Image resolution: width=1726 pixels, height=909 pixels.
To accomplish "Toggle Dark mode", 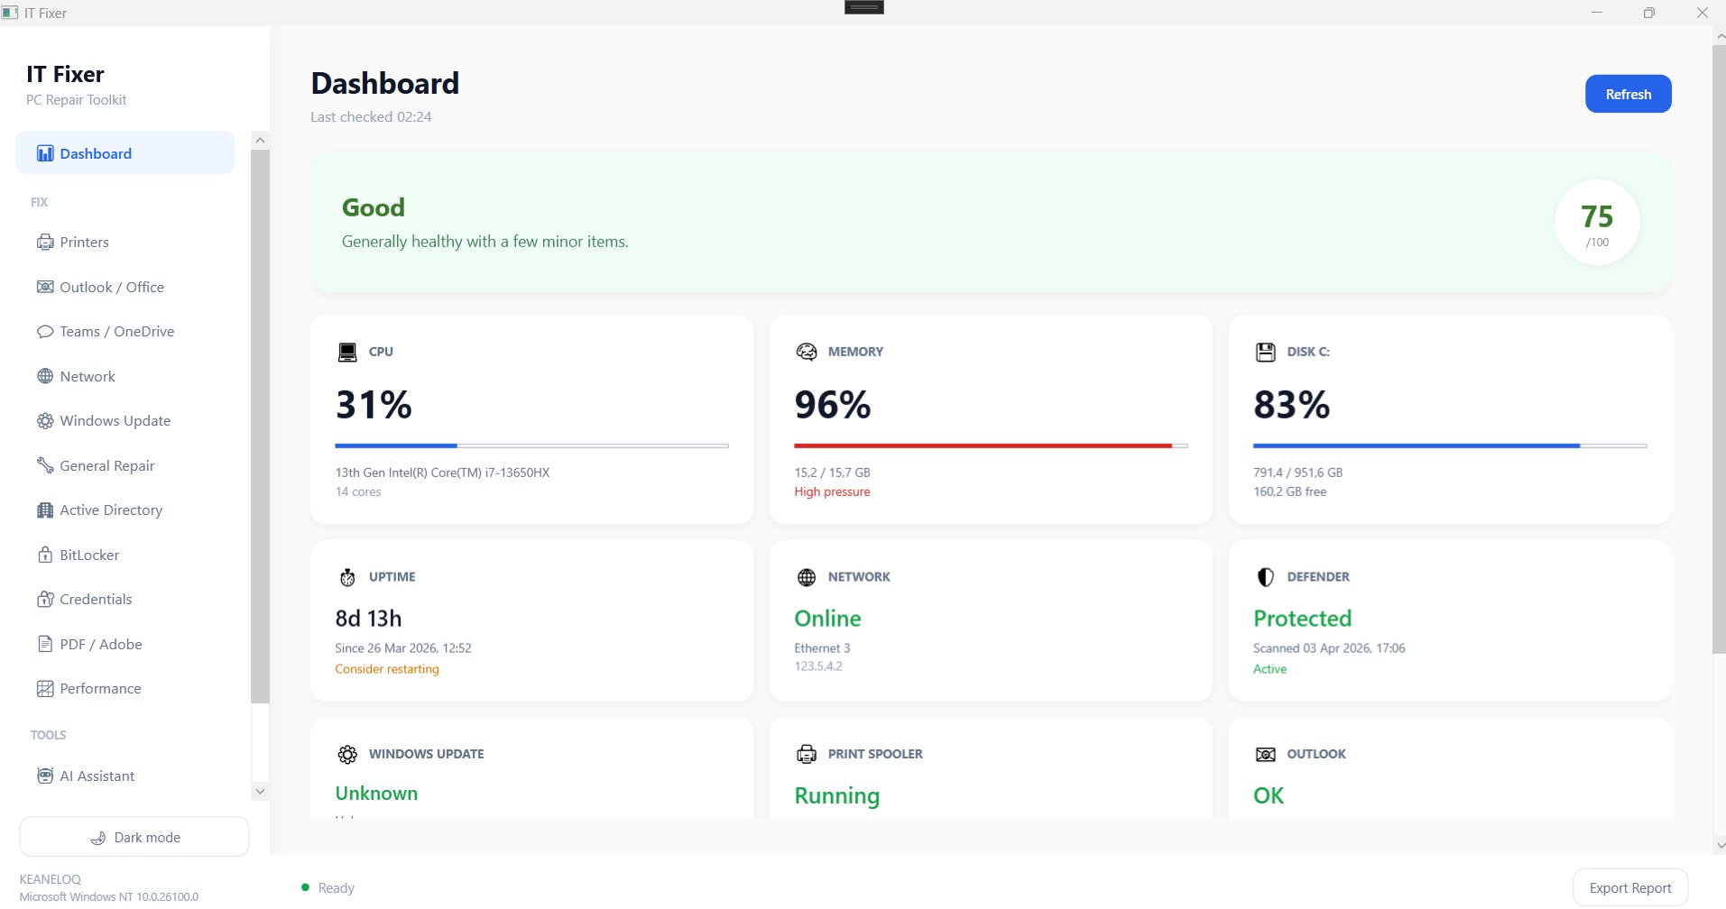I will [x=134, y=838].
